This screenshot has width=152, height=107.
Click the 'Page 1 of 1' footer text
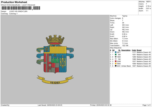coord(147,105)
